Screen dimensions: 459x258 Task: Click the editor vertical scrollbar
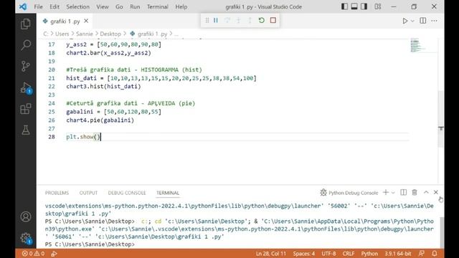click(441, 118)
